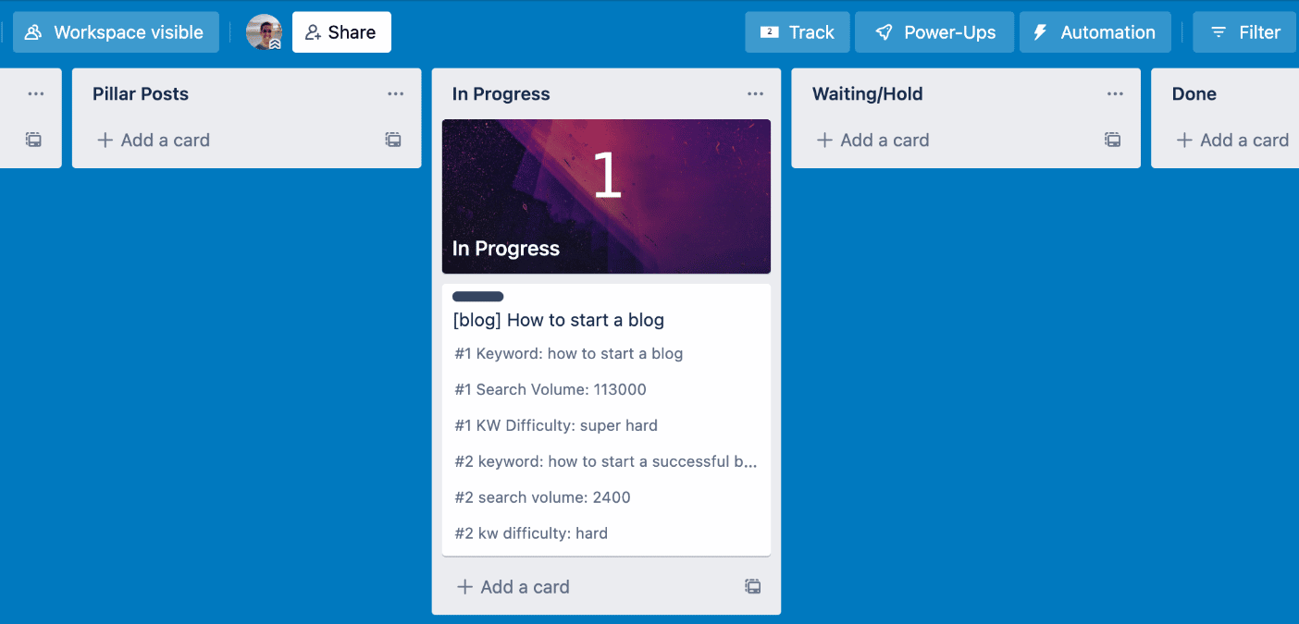Open card templates in the Pillar Posts list
1299x624 pixels.
[x=392, y=139]
